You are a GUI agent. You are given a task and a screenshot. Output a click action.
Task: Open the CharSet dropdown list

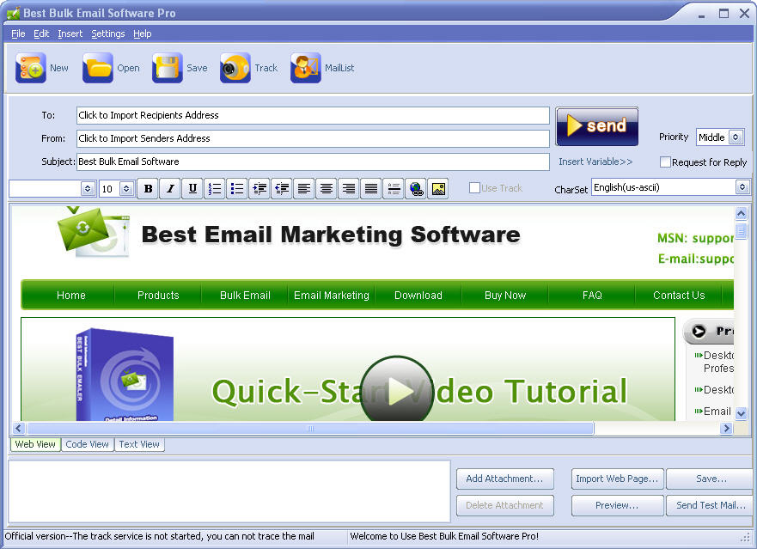pyautogui.click(x=742, y=187)
